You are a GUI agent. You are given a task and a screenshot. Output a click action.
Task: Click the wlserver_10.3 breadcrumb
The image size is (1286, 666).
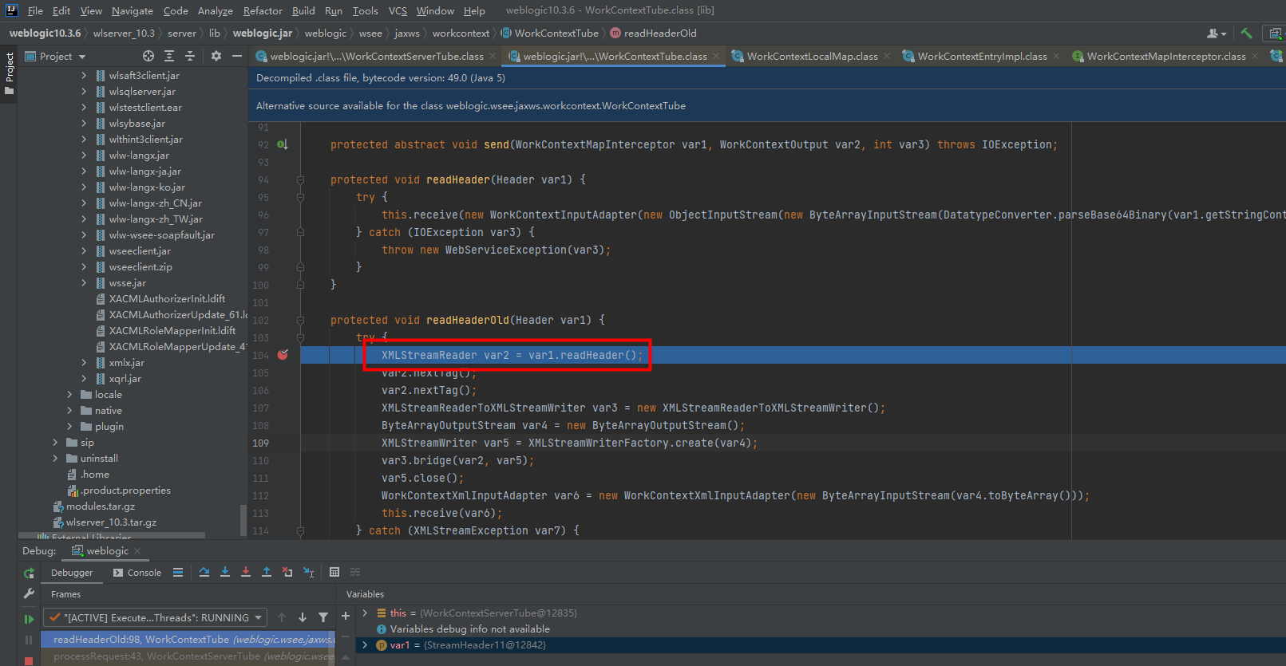point(124,33)
